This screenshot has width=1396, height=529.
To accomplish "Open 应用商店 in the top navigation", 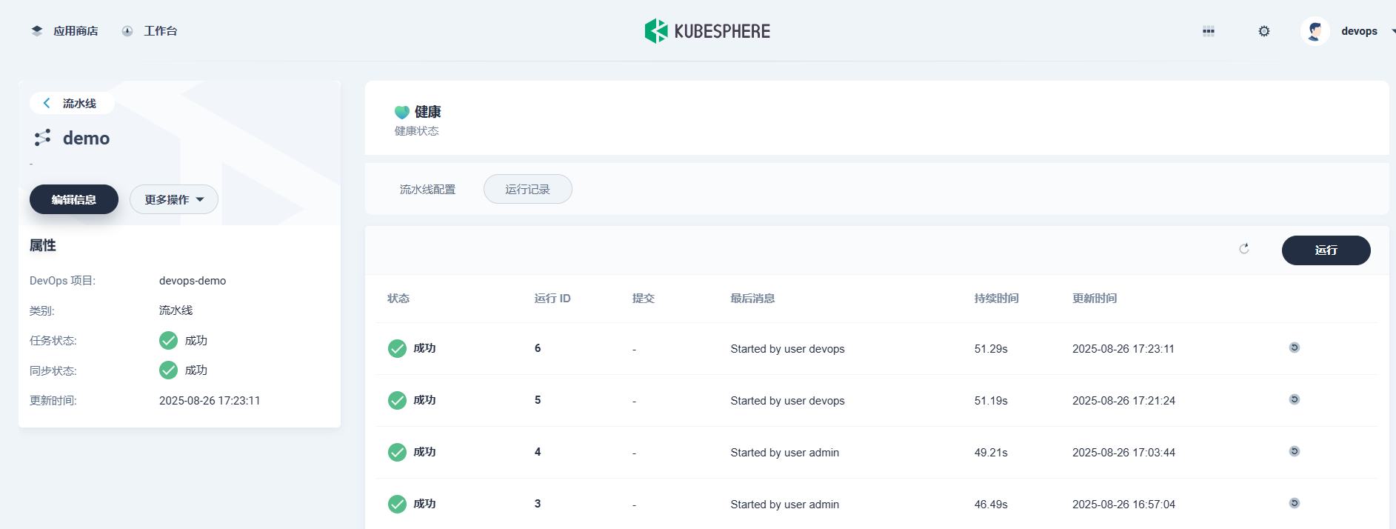I will (76, 31).
